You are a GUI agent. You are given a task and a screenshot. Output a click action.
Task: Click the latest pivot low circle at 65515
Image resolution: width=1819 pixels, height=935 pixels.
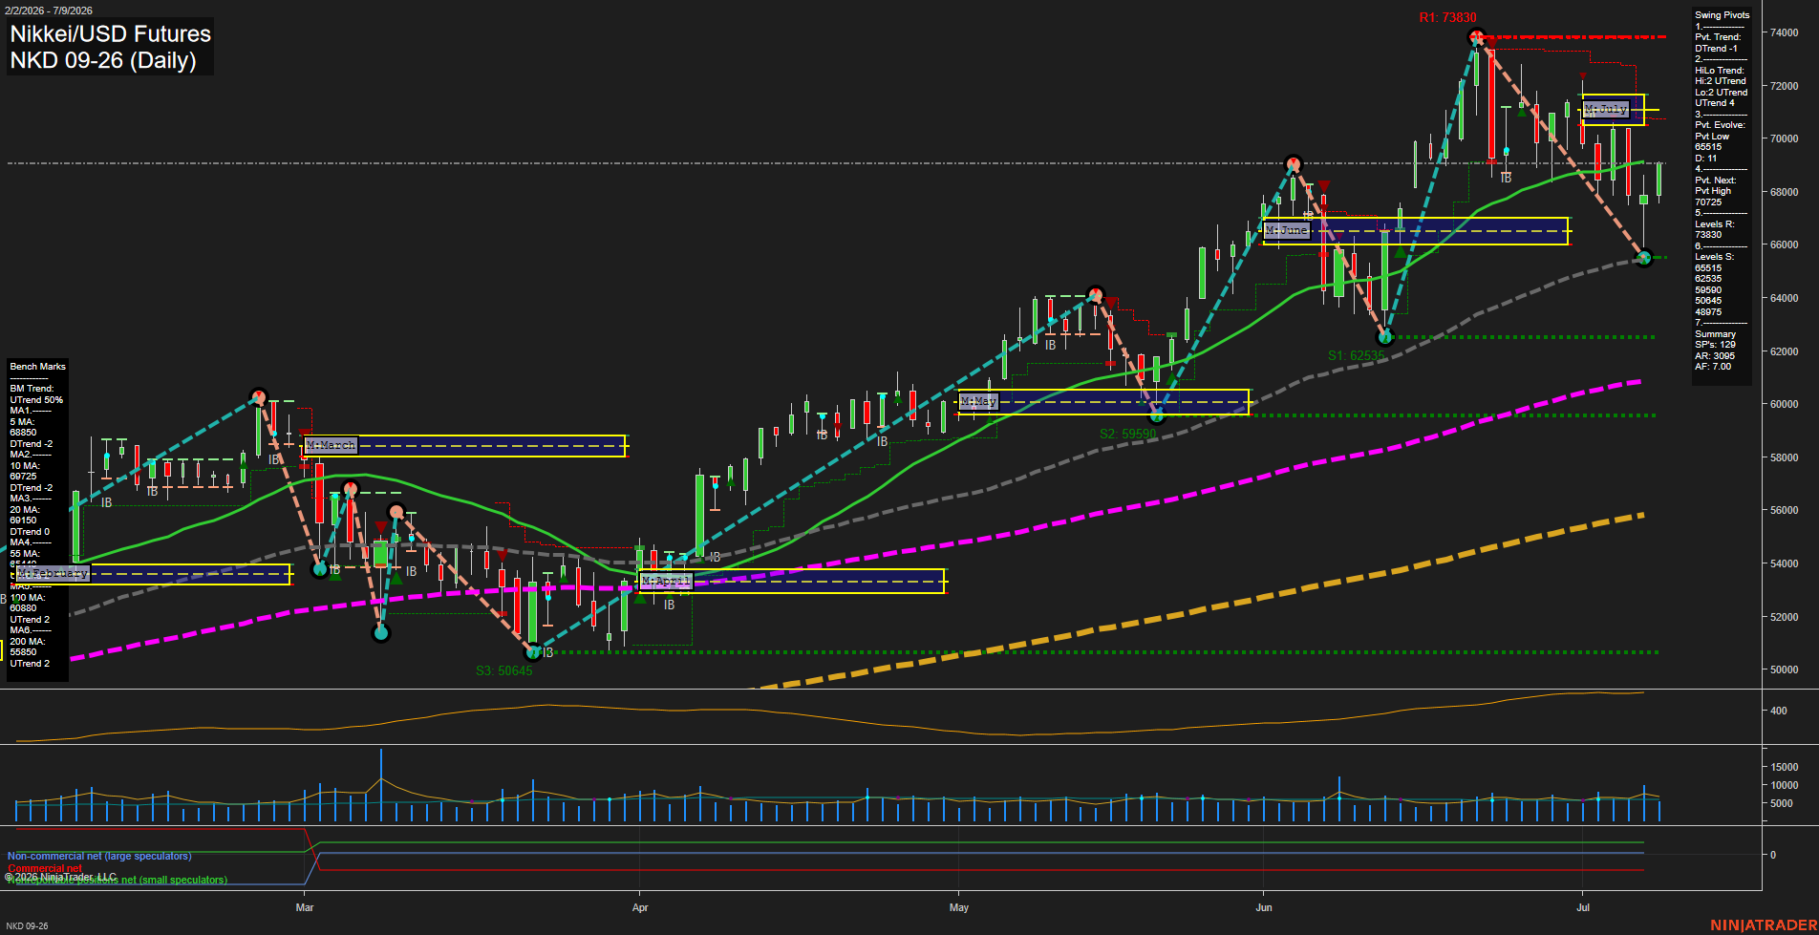tap(1644, 258)
